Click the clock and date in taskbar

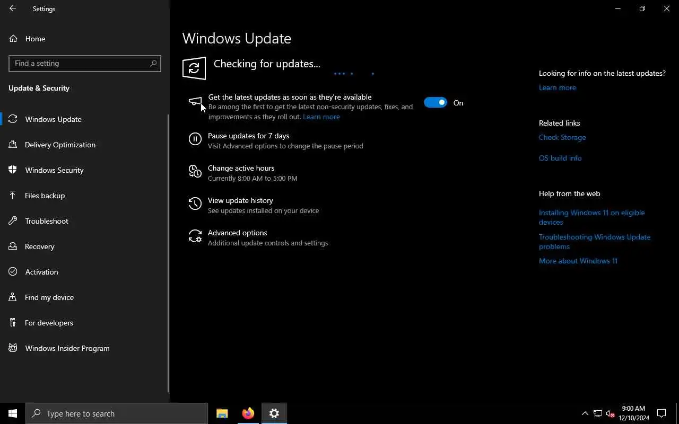coord(633,413)
